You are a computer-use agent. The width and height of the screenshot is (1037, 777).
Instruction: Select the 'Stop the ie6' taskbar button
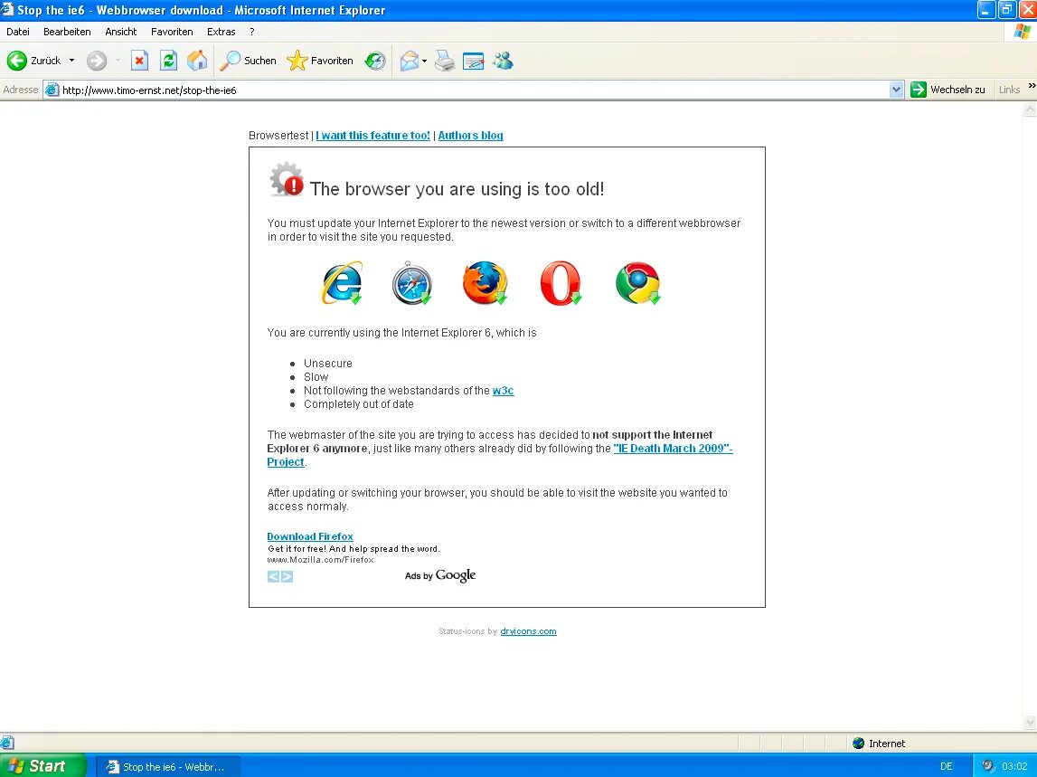point(168,766)
